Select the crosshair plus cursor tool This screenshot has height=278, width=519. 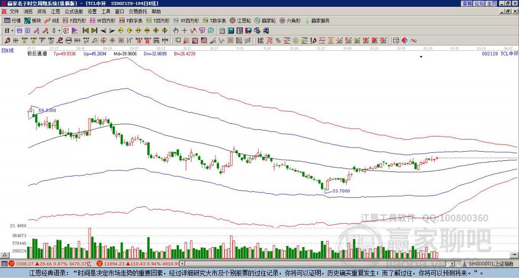184,31
